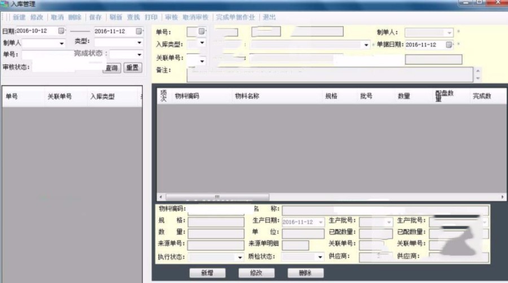Click the 完成数 column header
508x283 pixels.
point(482,96)
